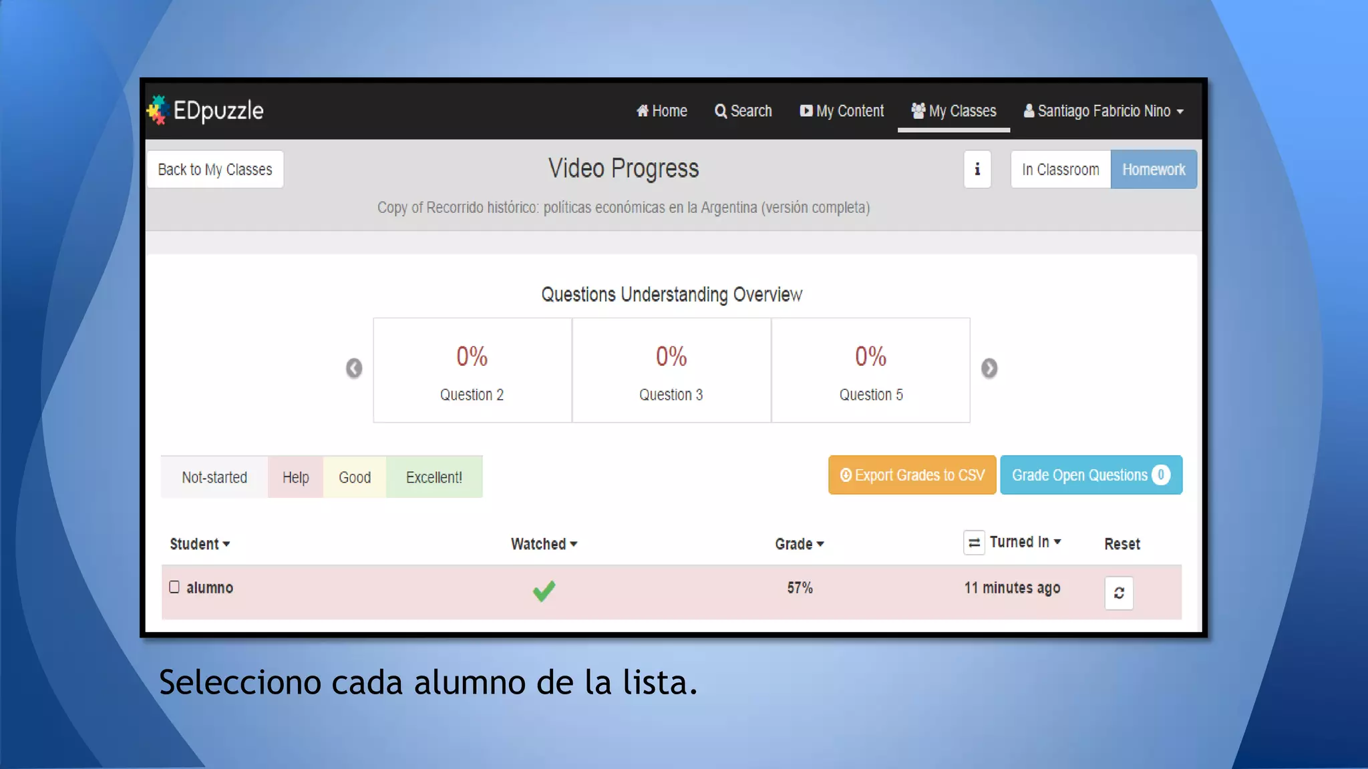
Task: Open Santiago Fabricio Nino user menu
Action: (1103, 111)
